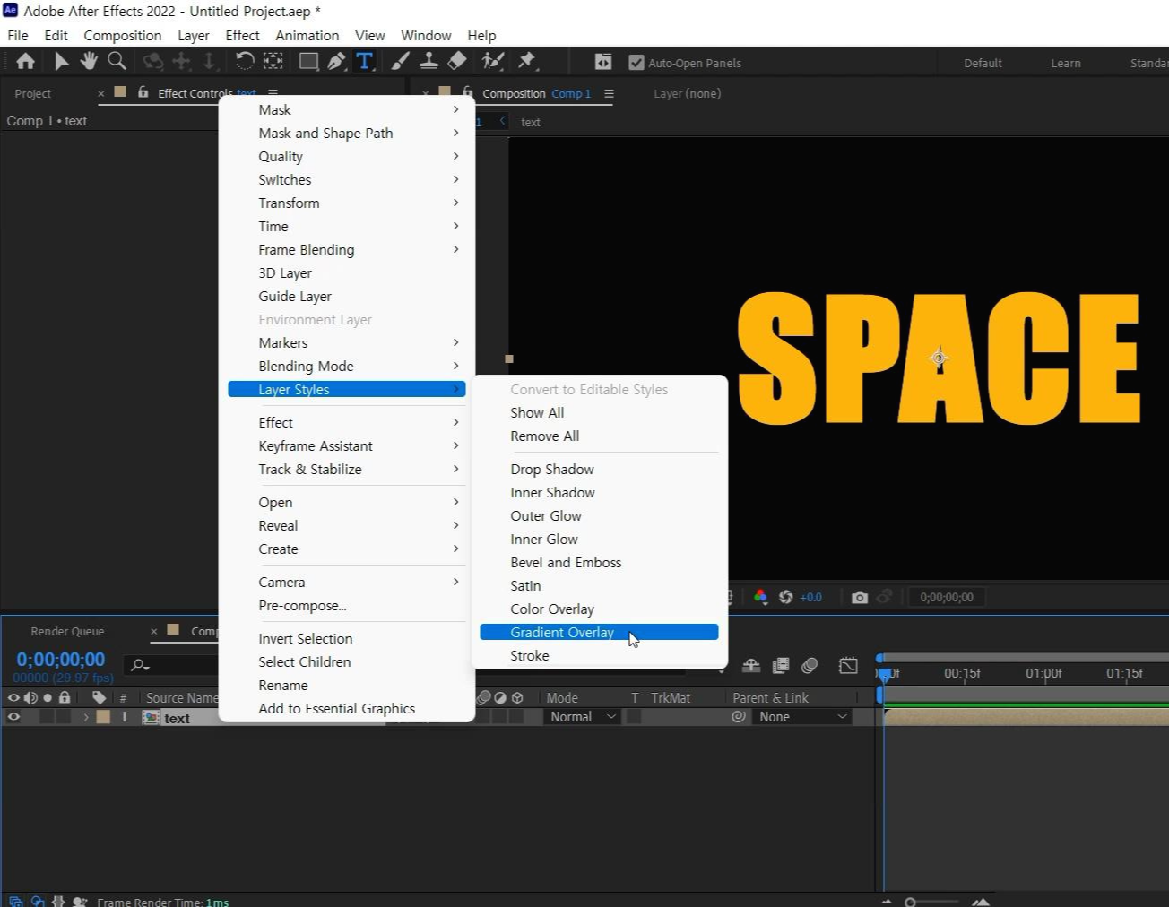The image size is (1169, 907).
Task: Click the Comp 1 tab color label swatch
Action: 174,629
